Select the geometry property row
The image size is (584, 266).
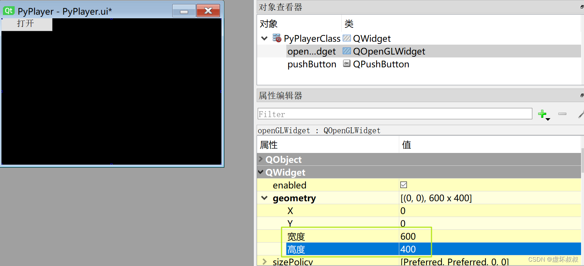click(419, 198)
